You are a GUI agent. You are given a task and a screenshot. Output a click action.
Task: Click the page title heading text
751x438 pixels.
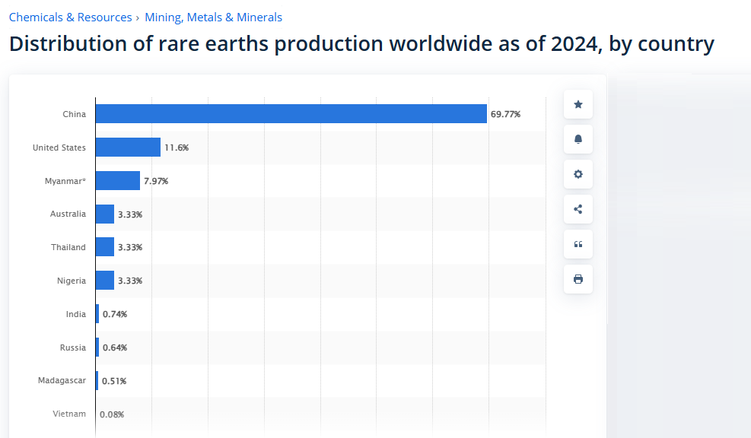click(x=361, y=43)
